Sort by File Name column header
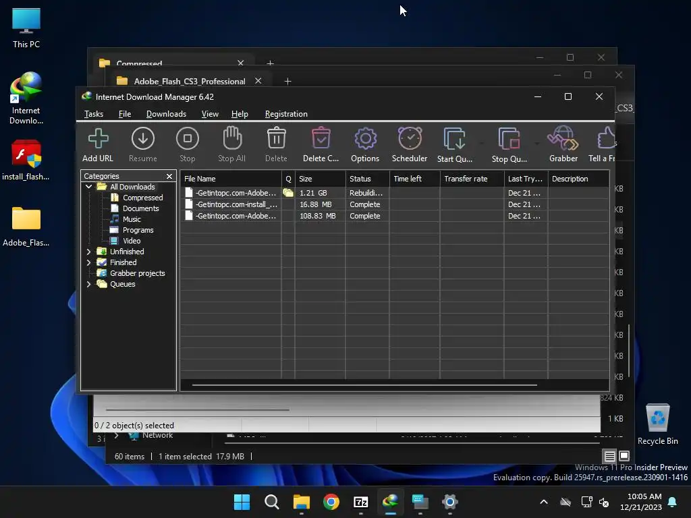This screenshot has height=518, width=691. click(x=231, y=179)
